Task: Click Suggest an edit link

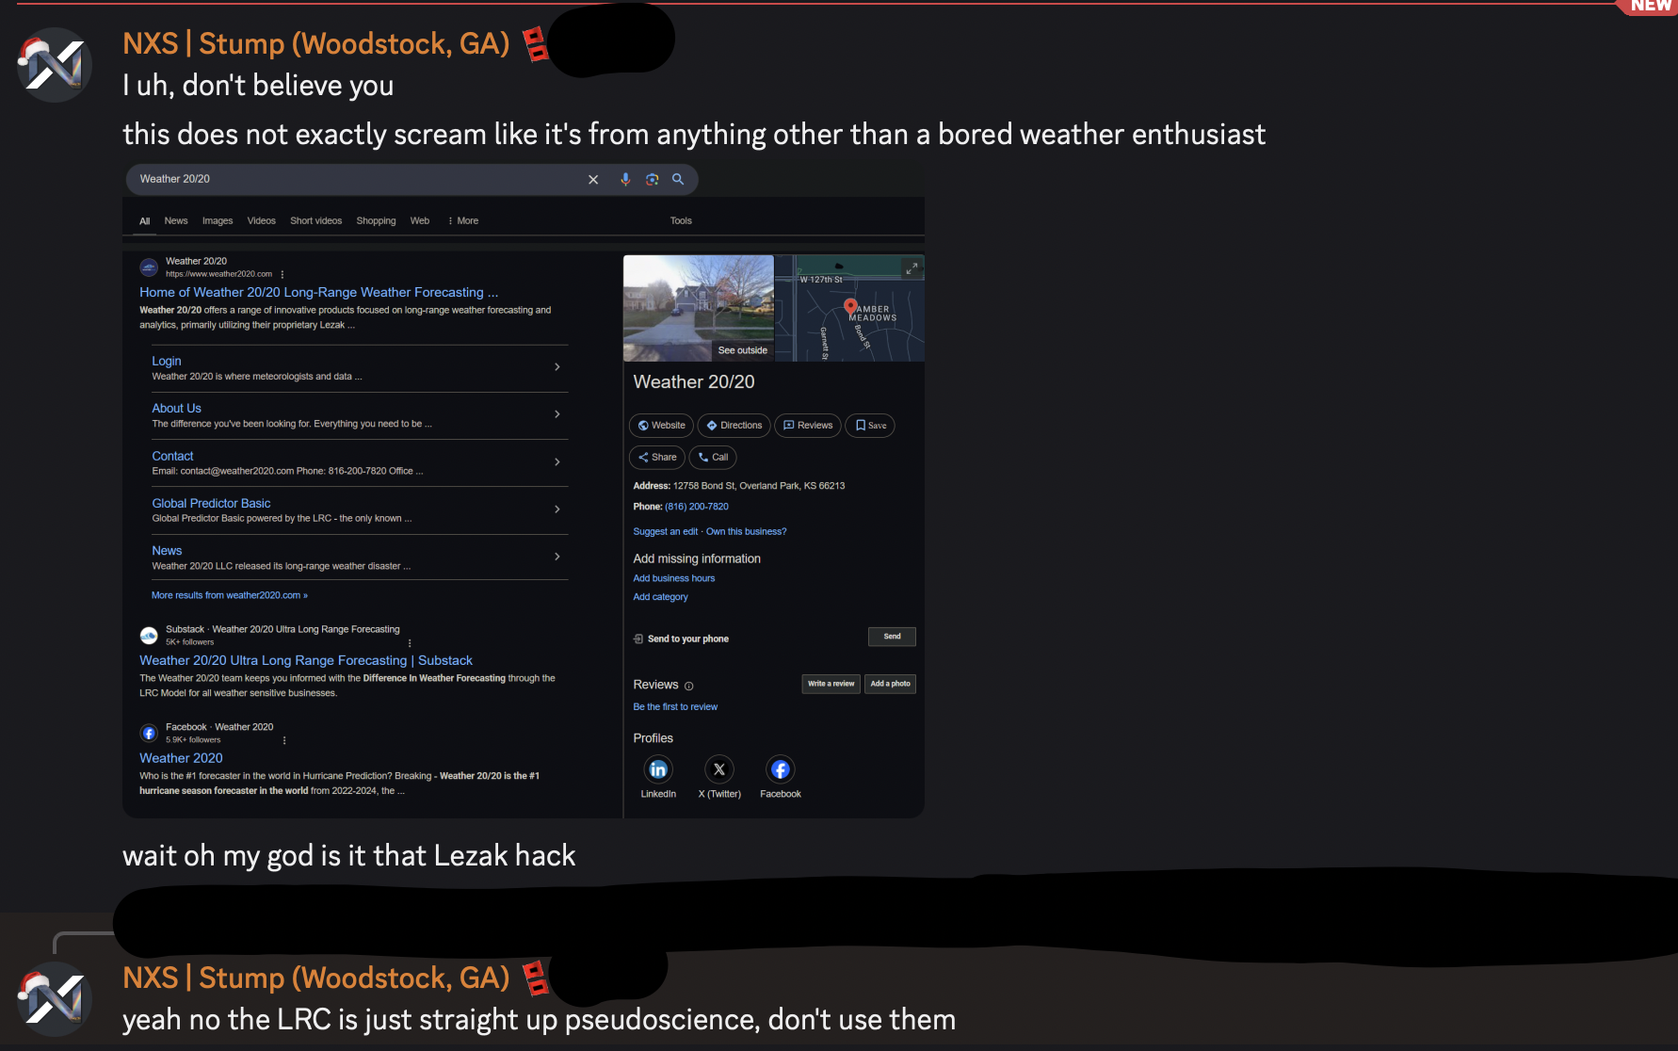Action: (x=666, y=532)
